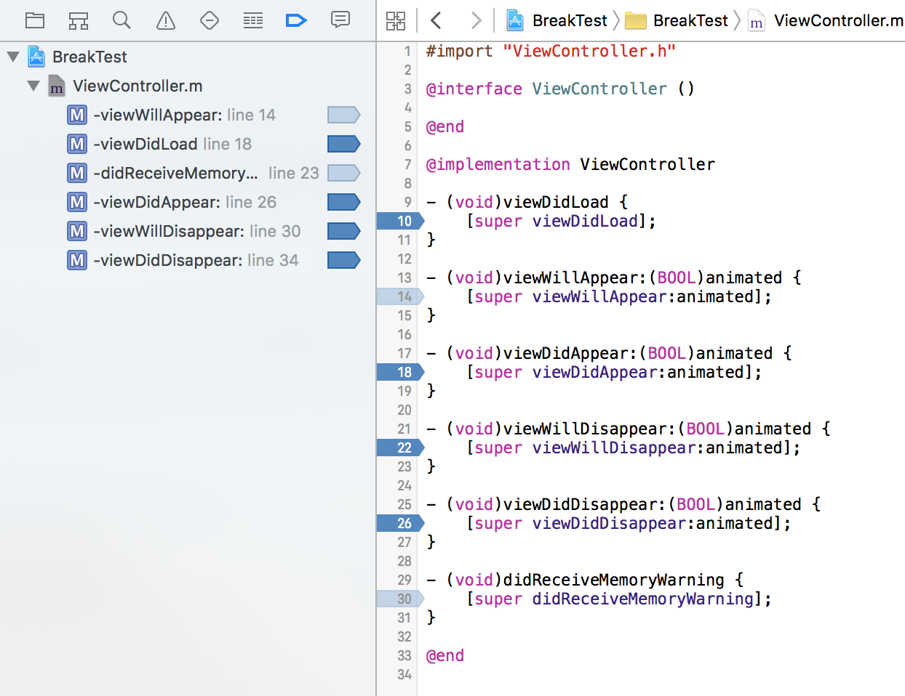
Task: Open the Project navigator folder icon
Action: tap(35, 20)
